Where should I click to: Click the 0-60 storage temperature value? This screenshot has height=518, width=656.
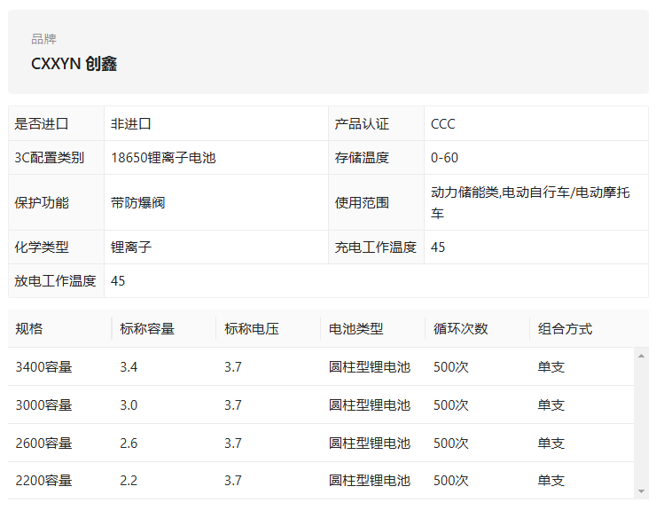click(444, 158)
